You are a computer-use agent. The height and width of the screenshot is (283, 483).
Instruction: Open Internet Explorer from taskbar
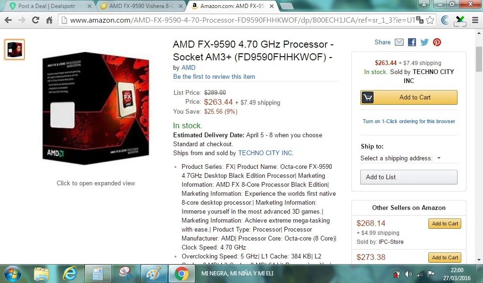pos(70,274)
